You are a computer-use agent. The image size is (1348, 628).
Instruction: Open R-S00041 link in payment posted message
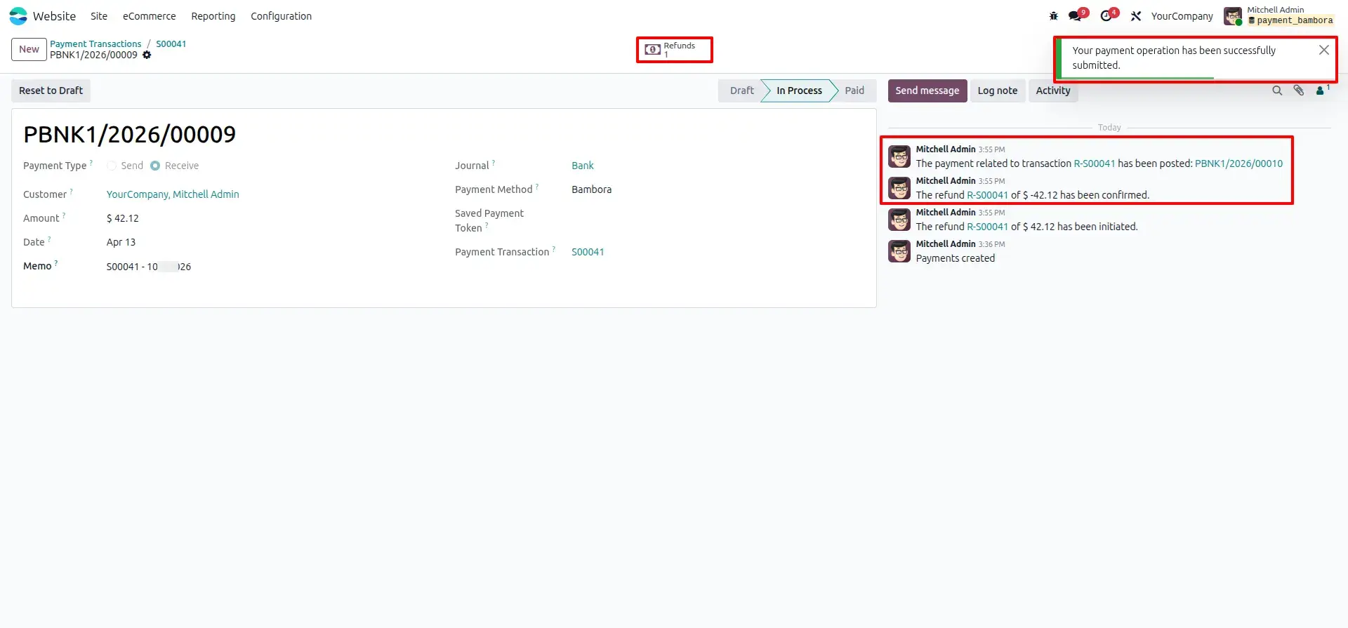pos(1094,163)
